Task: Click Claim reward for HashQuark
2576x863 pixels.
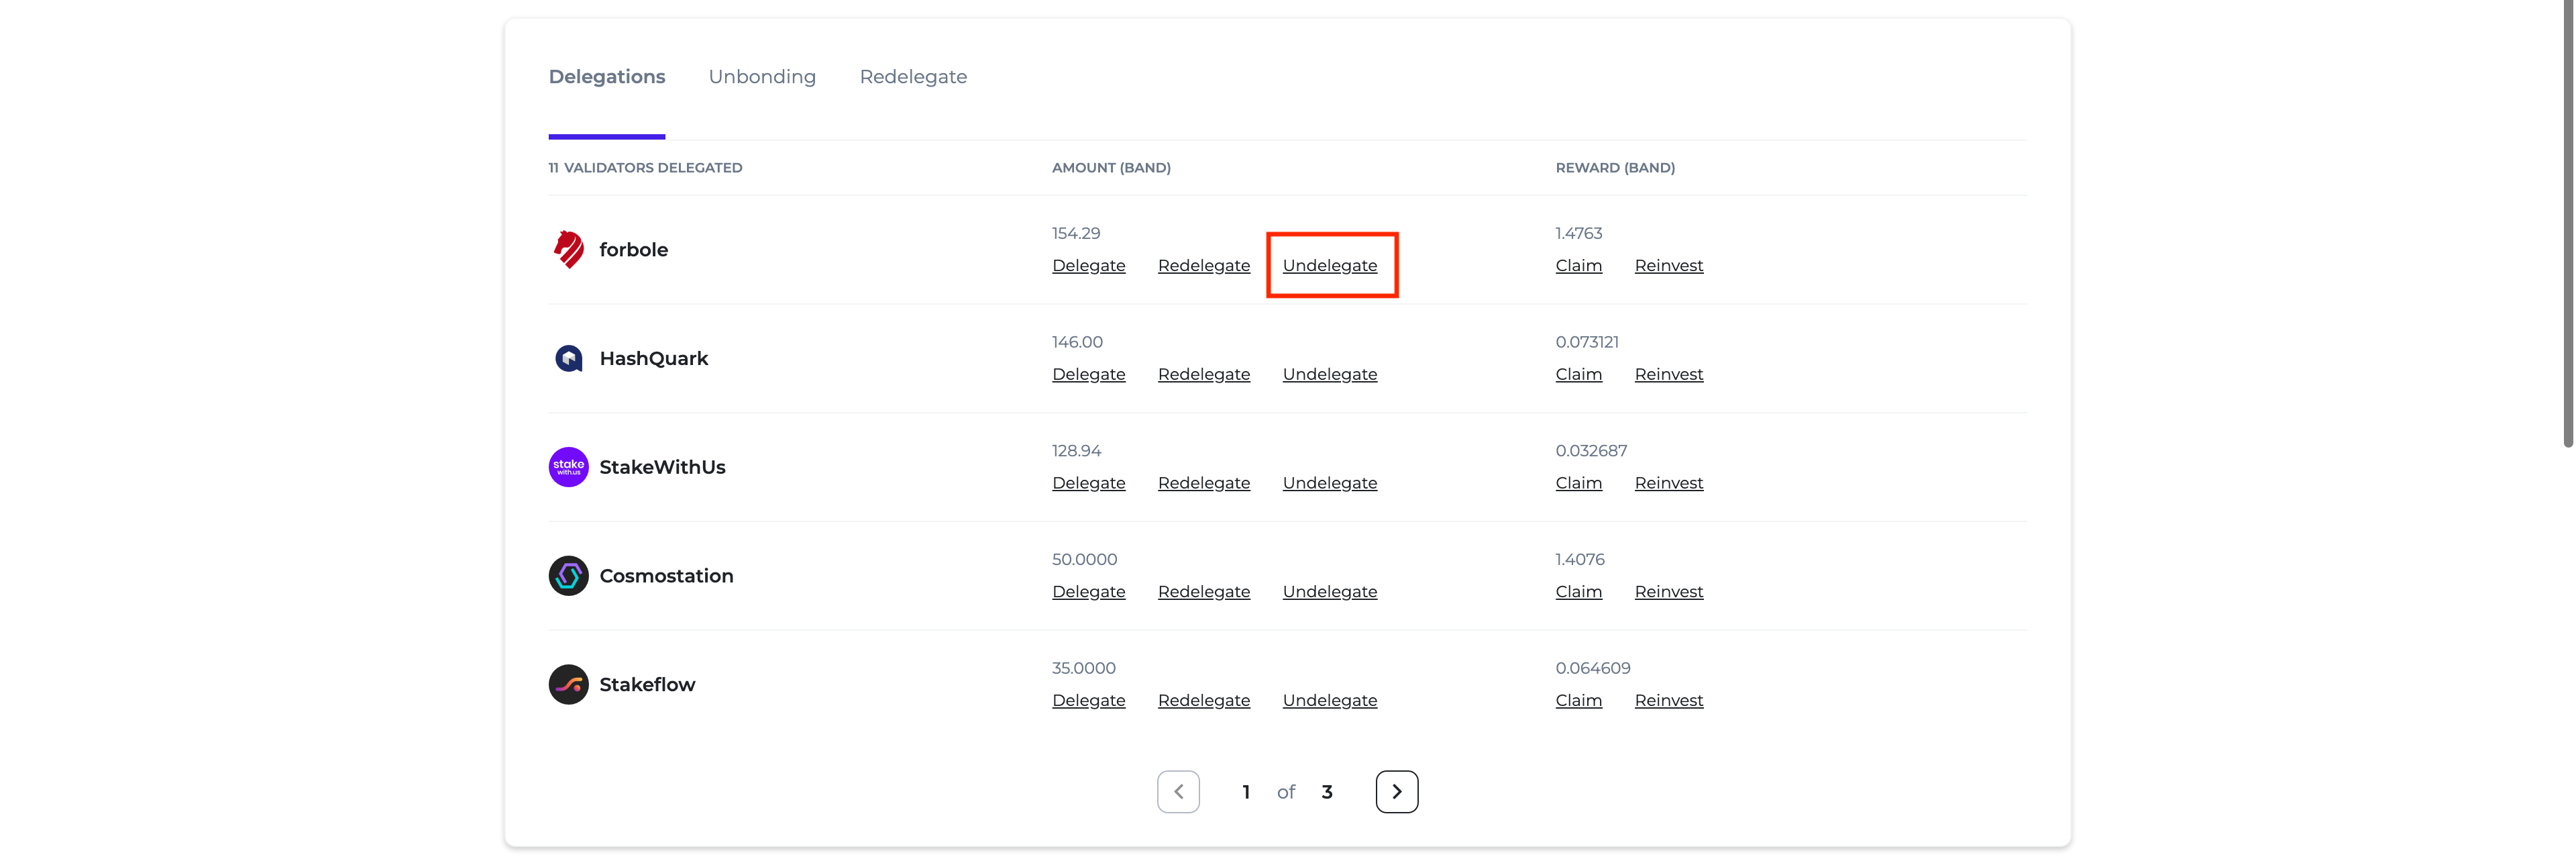Action: coord(1577,374)
